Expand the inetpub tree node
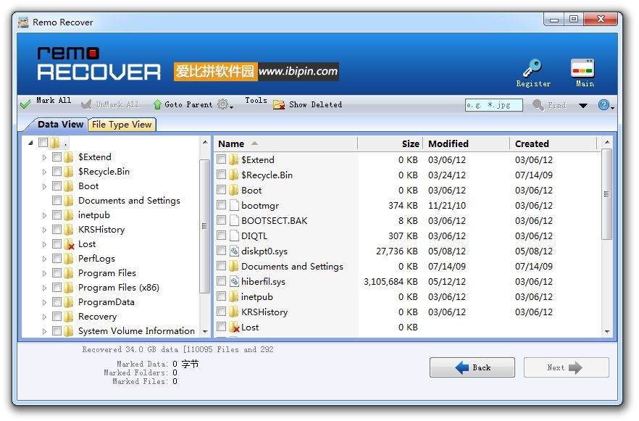Screen dimensions: 639x421 coord(44,215)
